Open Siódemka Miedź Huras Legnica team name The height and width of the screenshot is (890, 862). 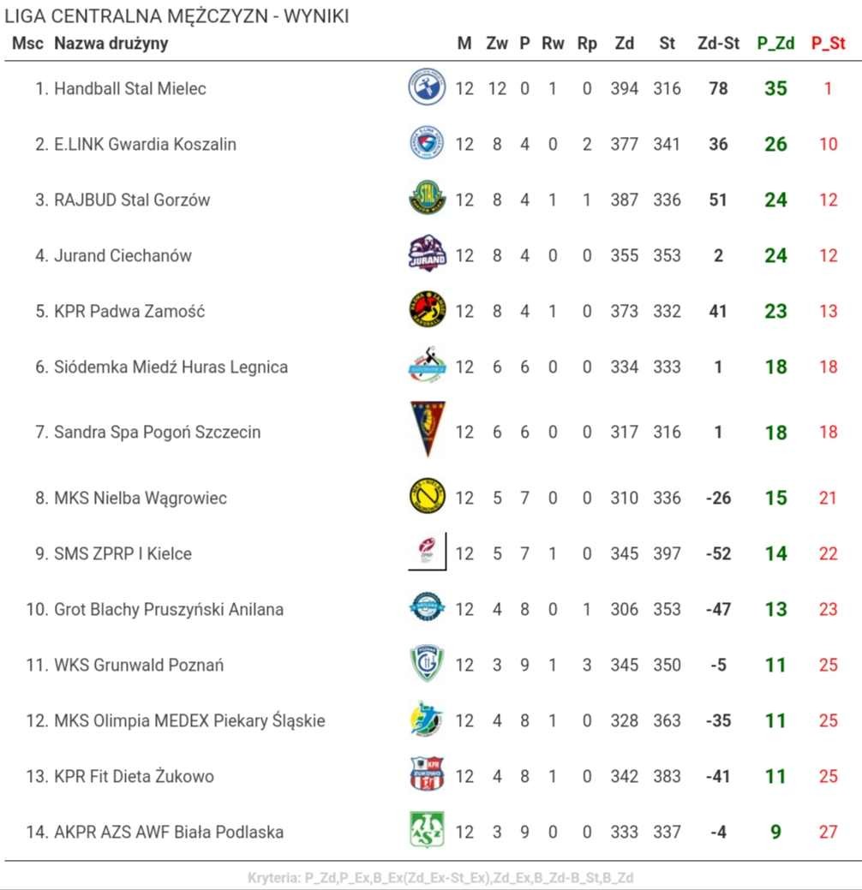[x=171, y=367]
